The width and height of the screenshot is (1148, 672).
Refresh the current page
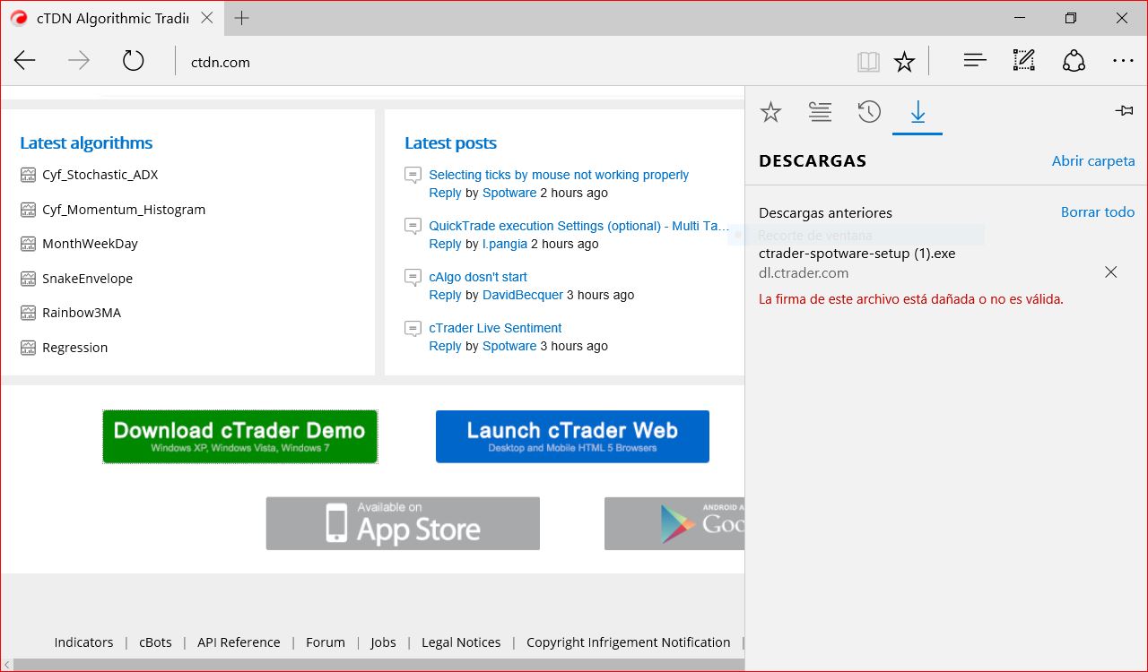pos(133,61)
